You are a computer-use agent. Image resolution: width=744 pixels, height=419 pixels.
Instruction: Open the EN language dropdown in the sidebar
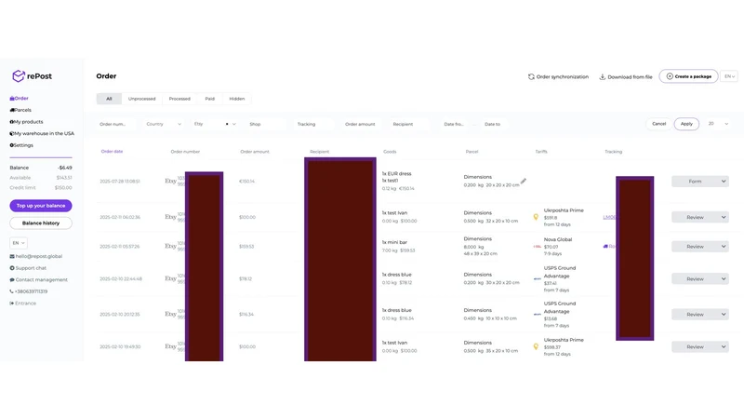point(19,243)
